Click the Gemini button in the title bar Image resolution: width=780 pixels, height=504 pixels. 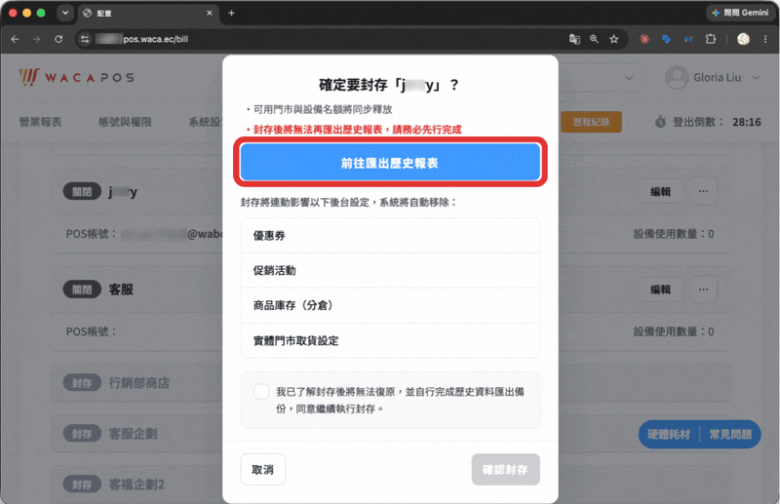pos(740,13)
